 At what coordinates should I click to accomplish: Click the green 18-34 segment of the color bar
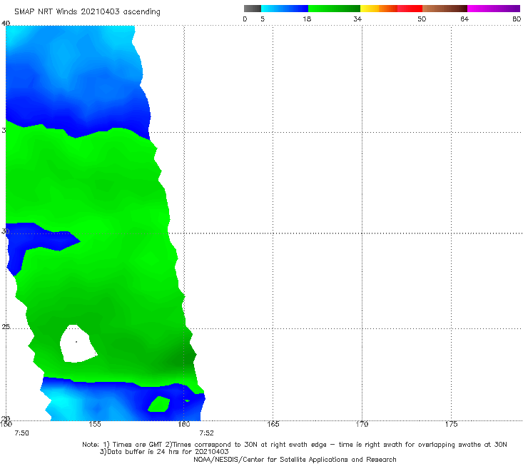point(334,9)
